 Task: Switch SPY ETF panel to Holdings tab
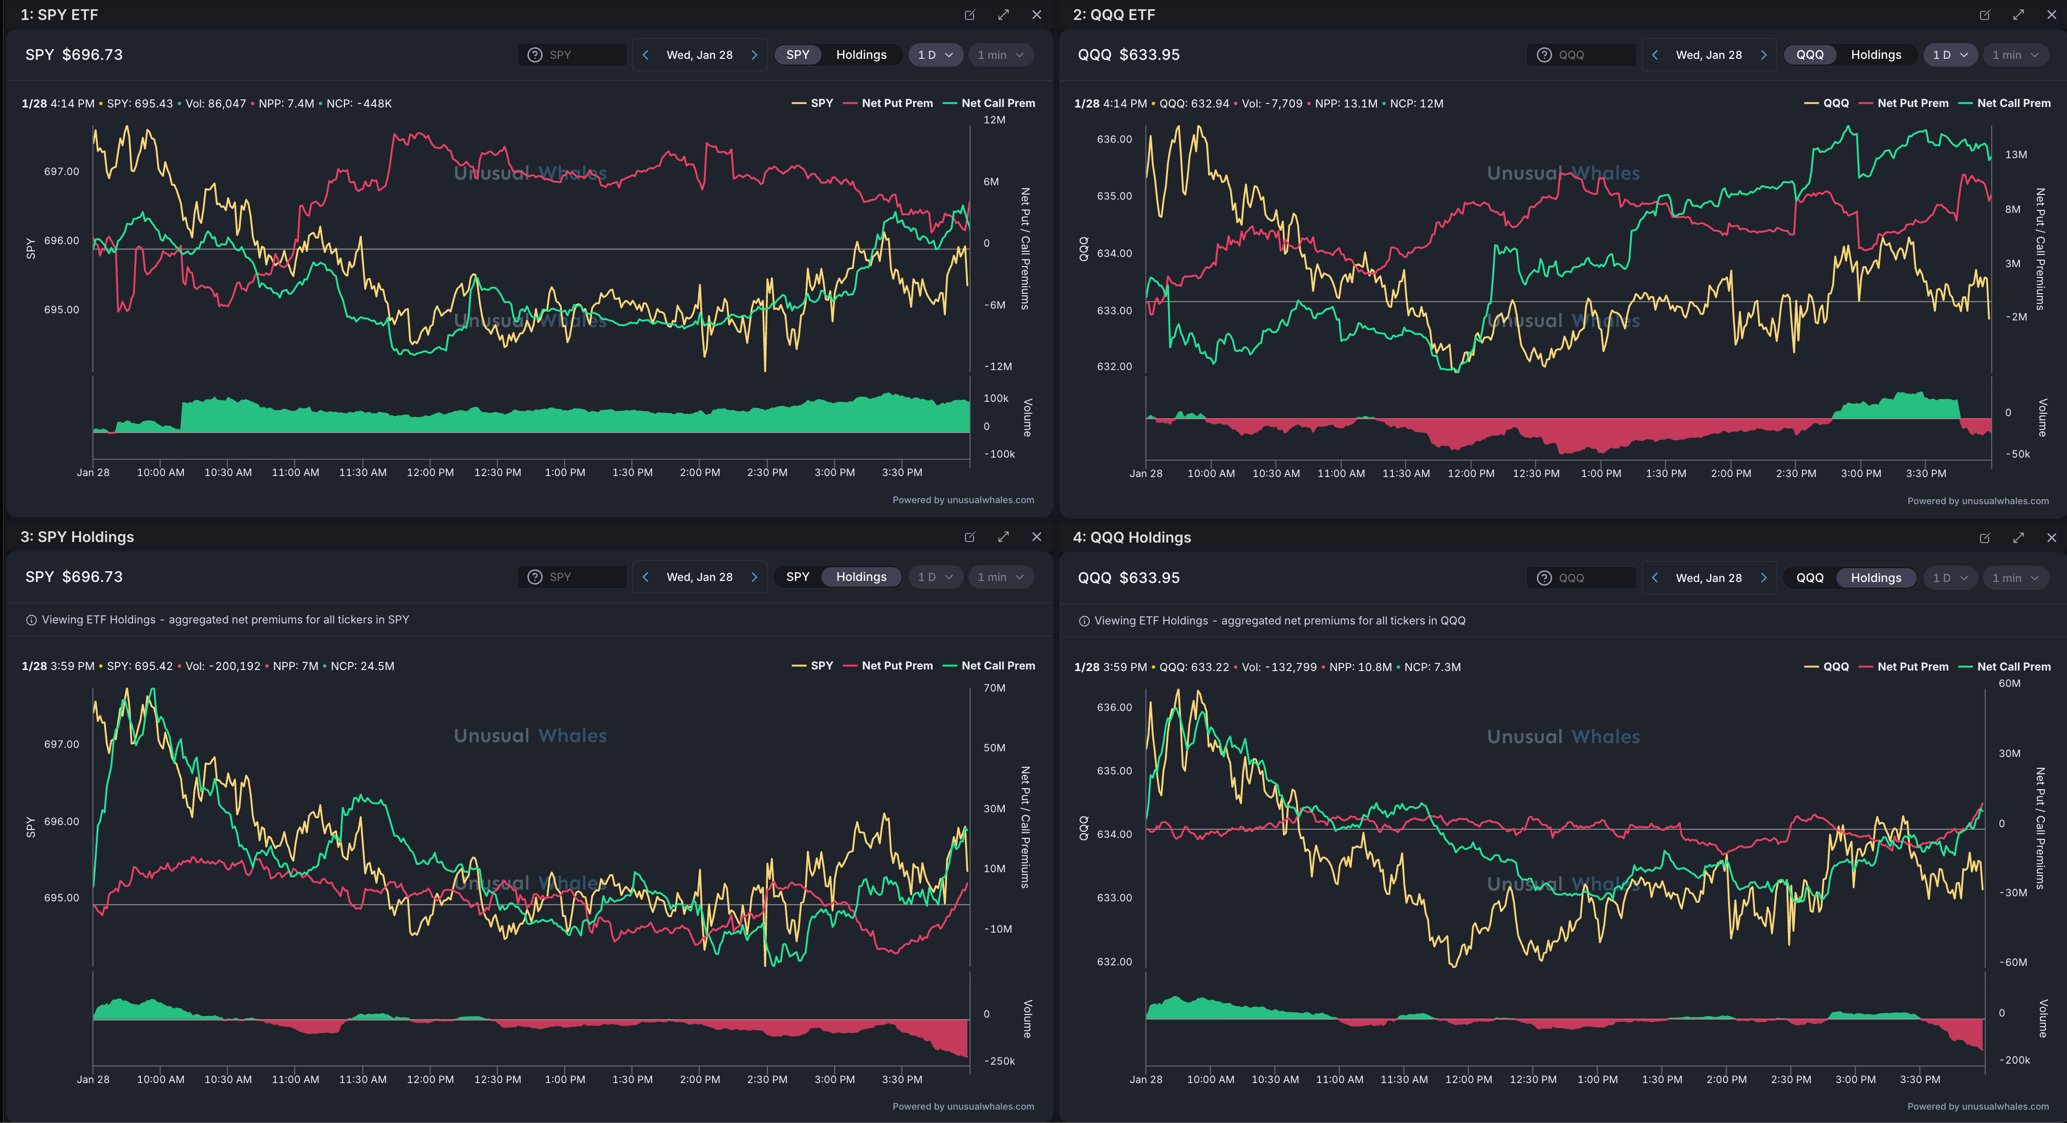(x=861, y=55)
